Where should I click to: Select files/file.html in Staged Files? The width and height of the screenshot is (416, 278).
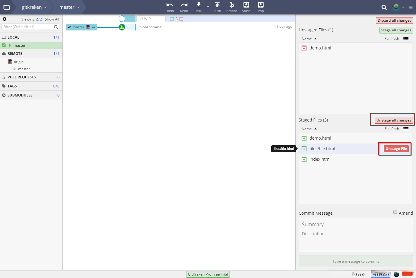(355, 149)
